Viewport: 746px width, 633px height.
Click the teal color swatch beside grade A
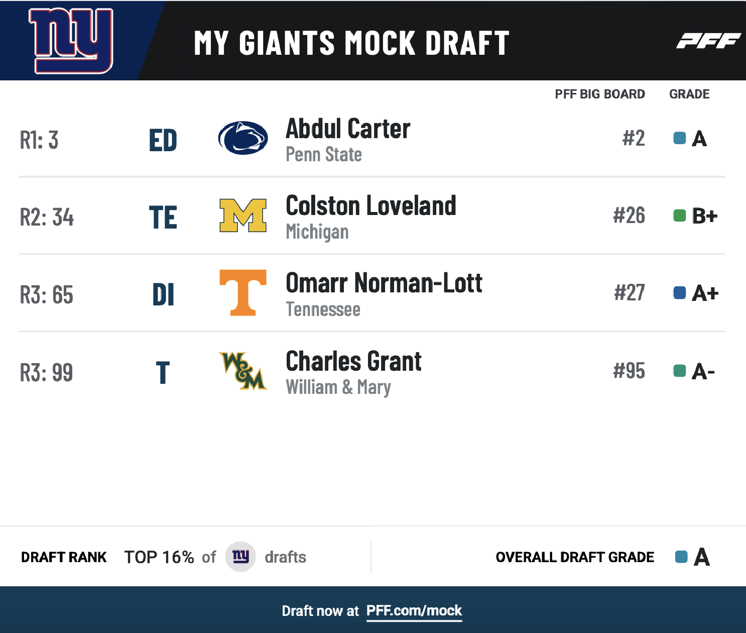point(680,138)
